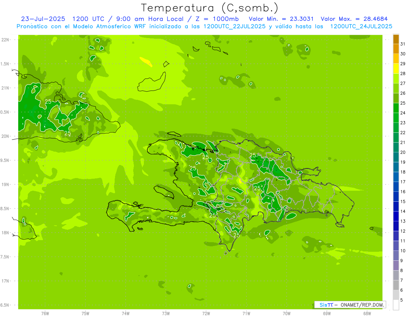The height and width of the screenshot is (318, 412).
Task: Click legend color between 26 and 27
Action: tap(396, 89)
